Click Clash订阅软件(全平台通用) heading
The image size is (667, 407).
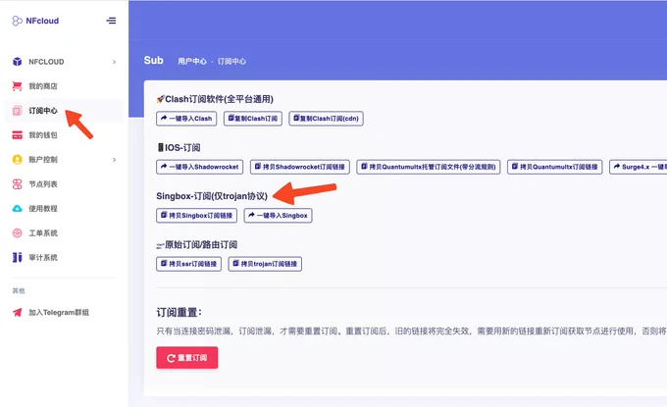(x=215, y=99)
